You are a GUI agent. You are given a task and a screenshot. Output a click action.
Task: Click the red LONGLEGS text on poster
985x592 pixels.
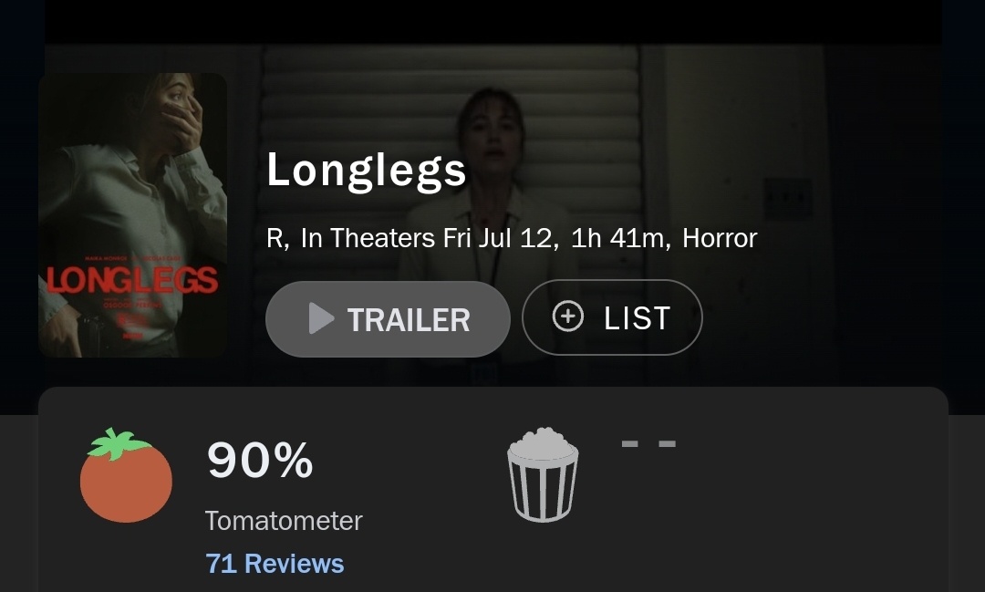point(133,279)
